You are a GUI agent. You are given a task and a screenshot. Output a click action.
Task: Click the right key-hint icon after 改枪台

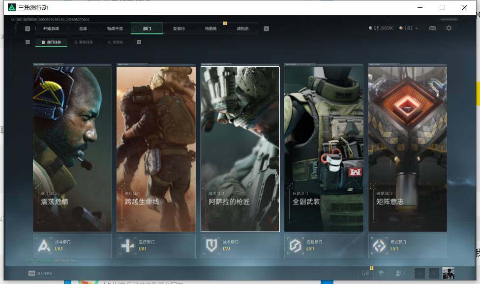pyautogui.click(x=267, y=28)
